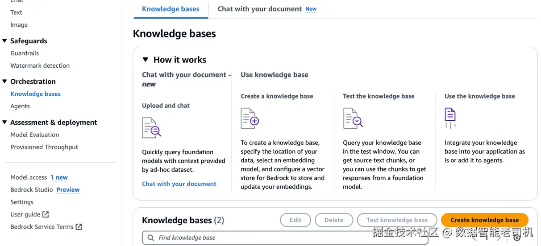Open Watermark detection in the sidebar
This screenshot has width=541, height=246.
[40, 66]
